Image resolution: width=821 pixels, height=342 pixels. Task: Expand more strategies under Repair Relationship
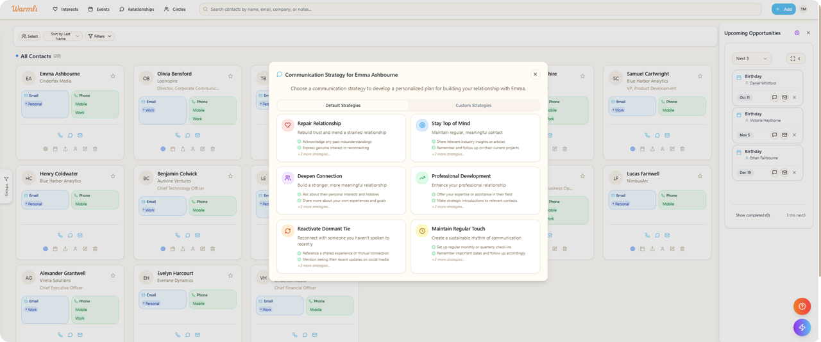(x=314, y=154)
